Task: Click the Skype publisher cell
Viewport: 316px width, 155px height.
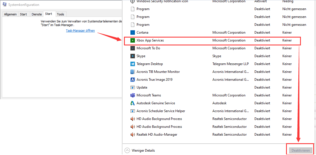Action: tap(217, 56)
